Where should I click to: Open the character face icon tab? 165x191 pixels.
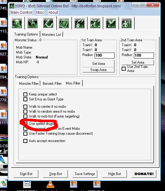pos(17,23)
